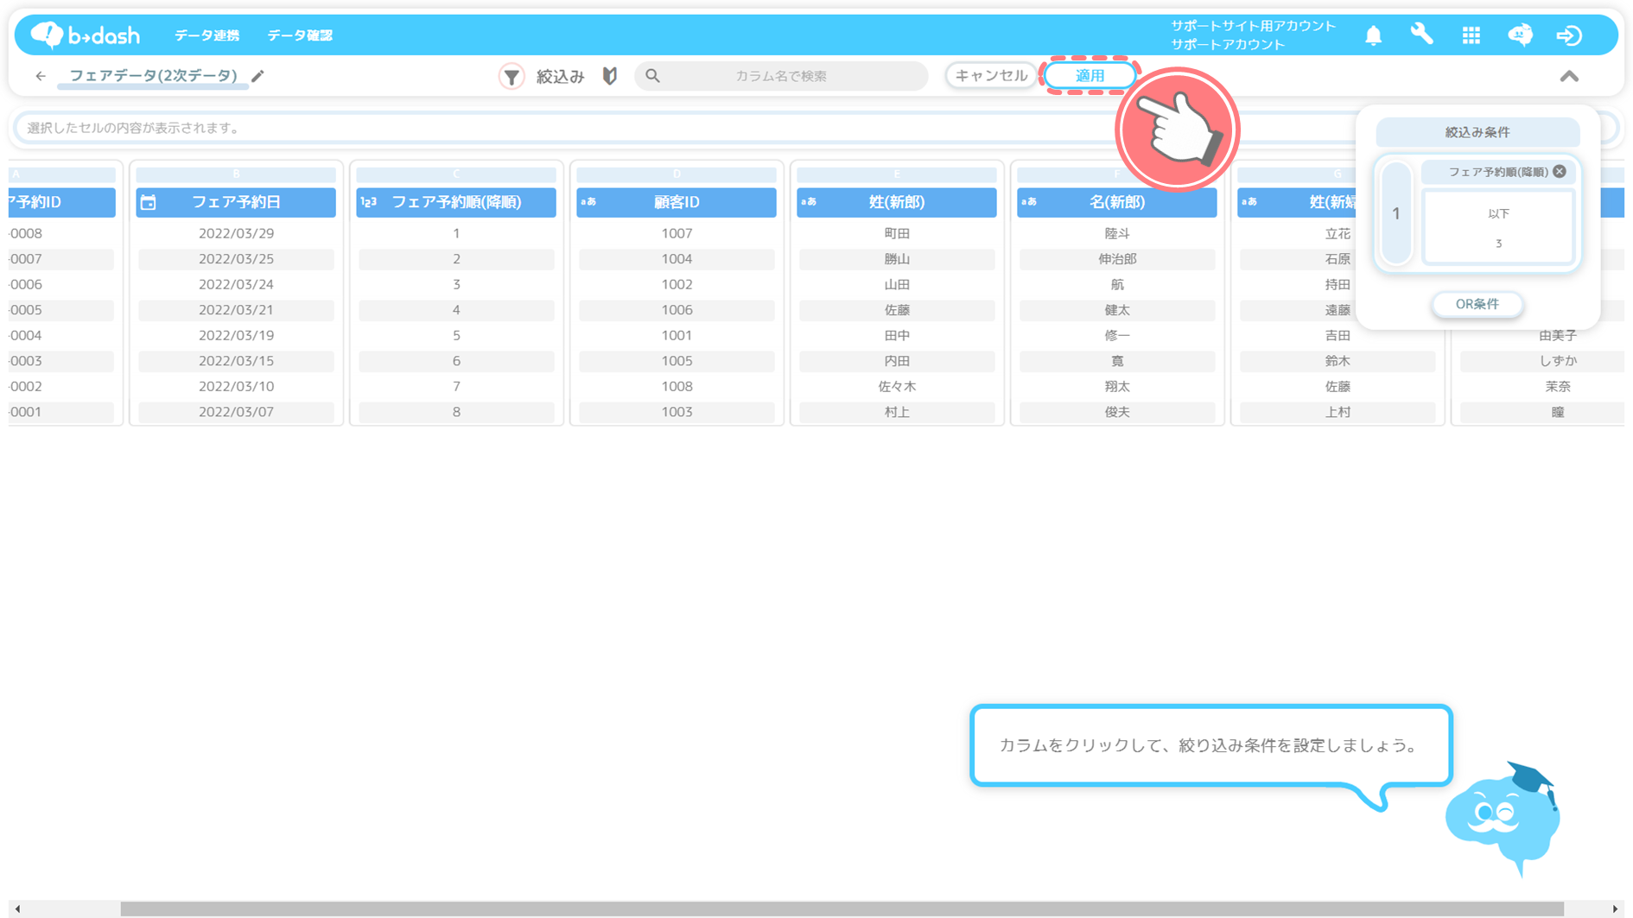Screen dimensions: 1633x918
Task: Click the selected cell content bar
Action: point(683,128)
